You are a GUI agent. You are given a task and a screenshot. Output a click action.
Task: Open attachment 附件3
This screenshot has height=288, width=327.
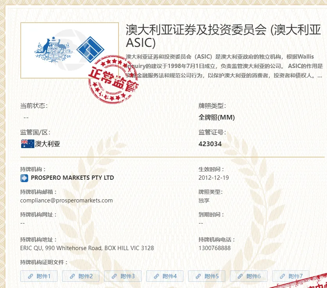click(x=123, y=276)
